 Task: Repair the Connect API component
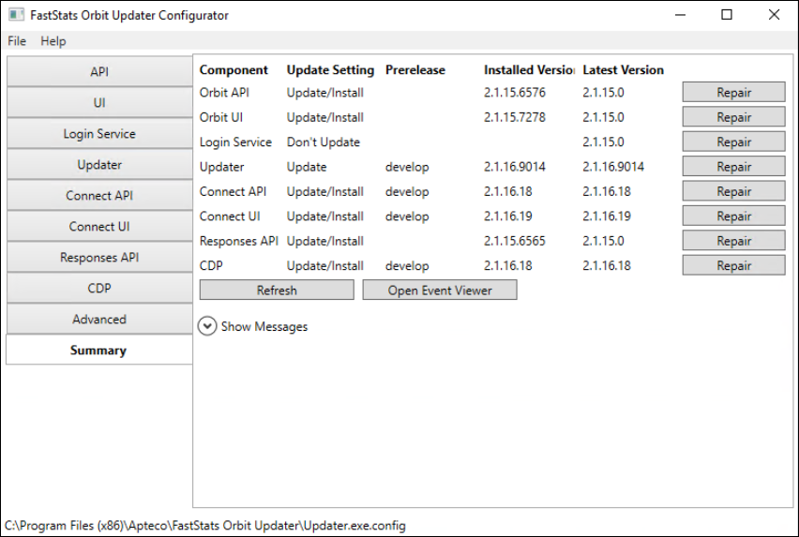[733, 191]
